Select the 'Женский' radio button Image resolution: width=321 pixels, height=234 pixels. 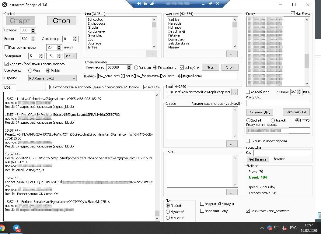[x=168, y=218]
